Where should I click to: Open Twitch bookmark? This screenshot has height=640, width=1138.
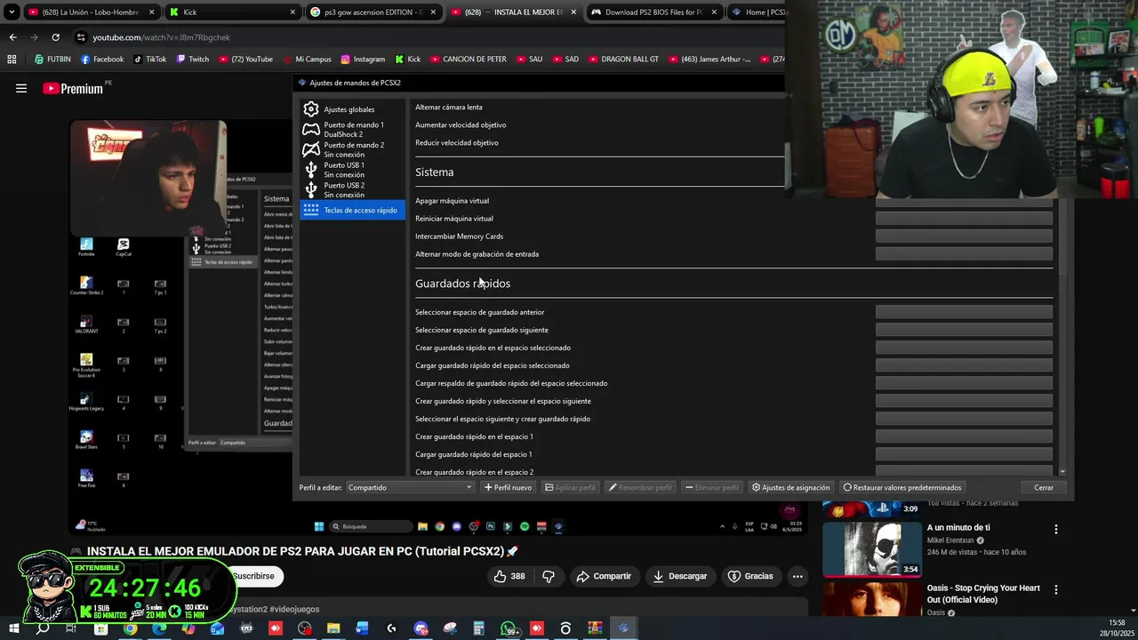(x=192, y=60)
